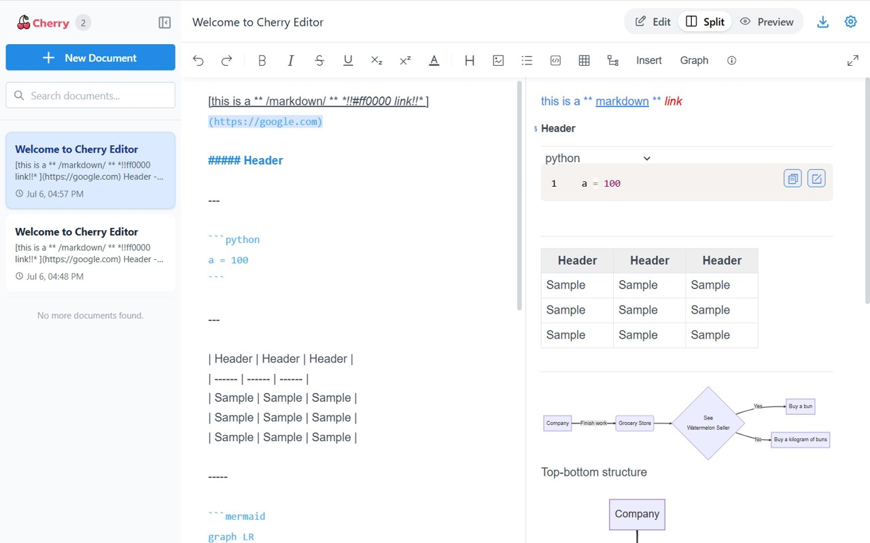This screenshot has width=870, height=543.
Task: Click the document title Welcome to Cherry Editor
Action: point(258,22)
